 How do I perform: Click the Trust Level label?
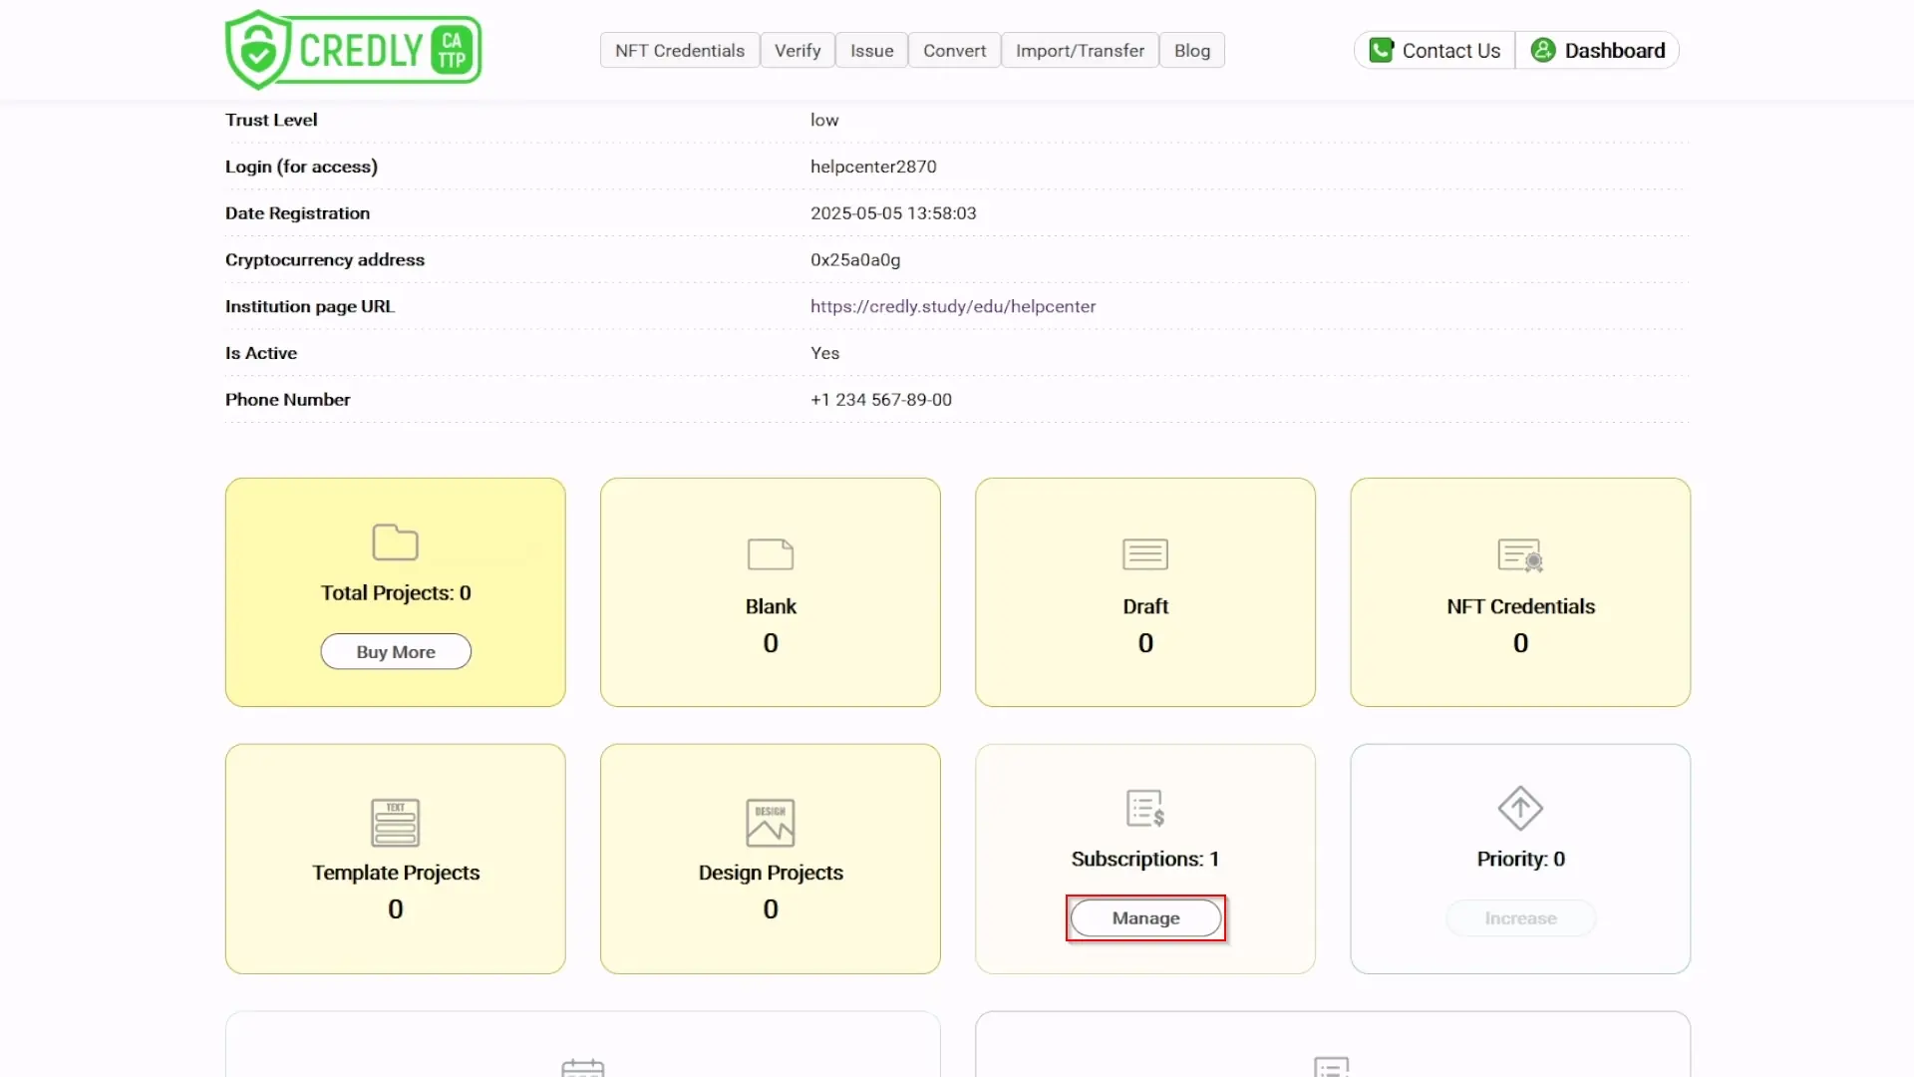271,120
